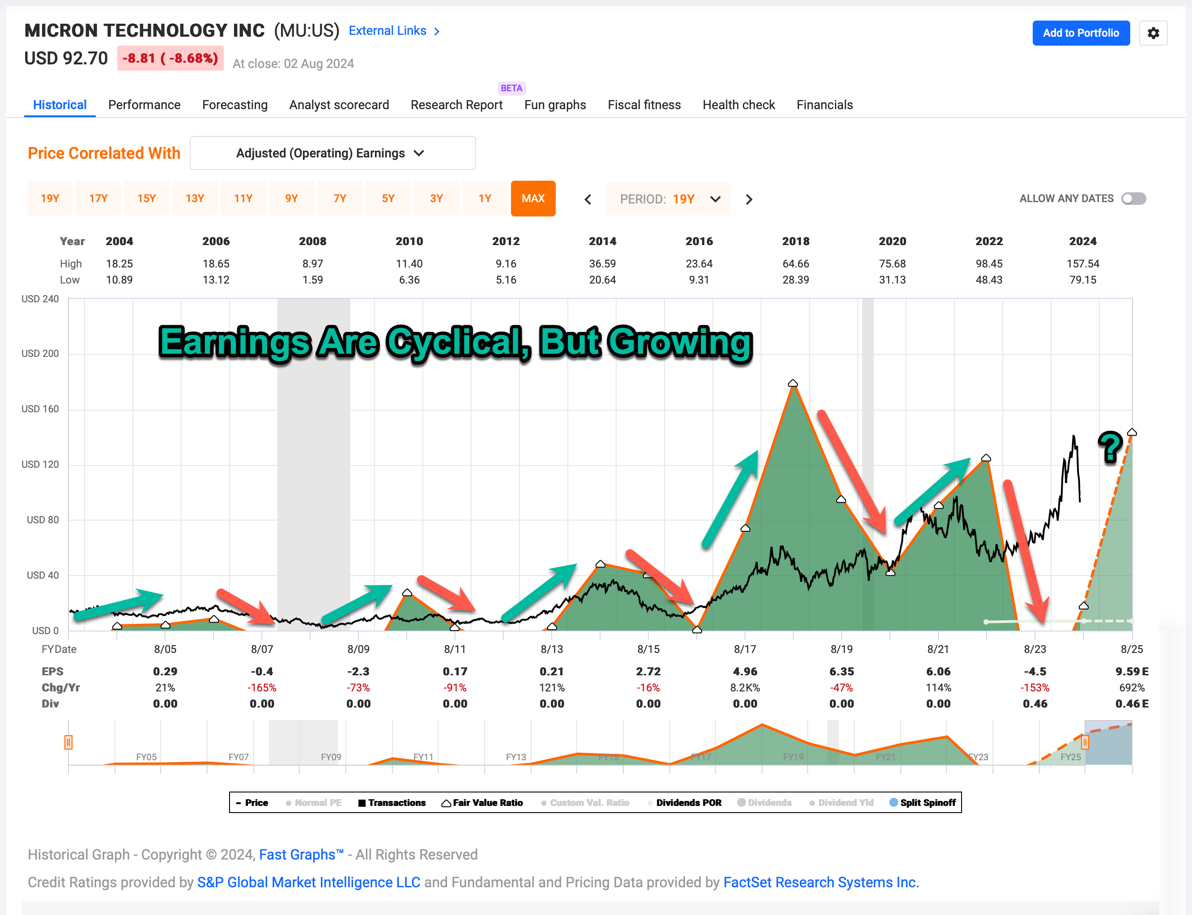This screenshot has height=915, width=1192.
Task: Expand the Period 19Y dropdown
Action: (668, 199)
